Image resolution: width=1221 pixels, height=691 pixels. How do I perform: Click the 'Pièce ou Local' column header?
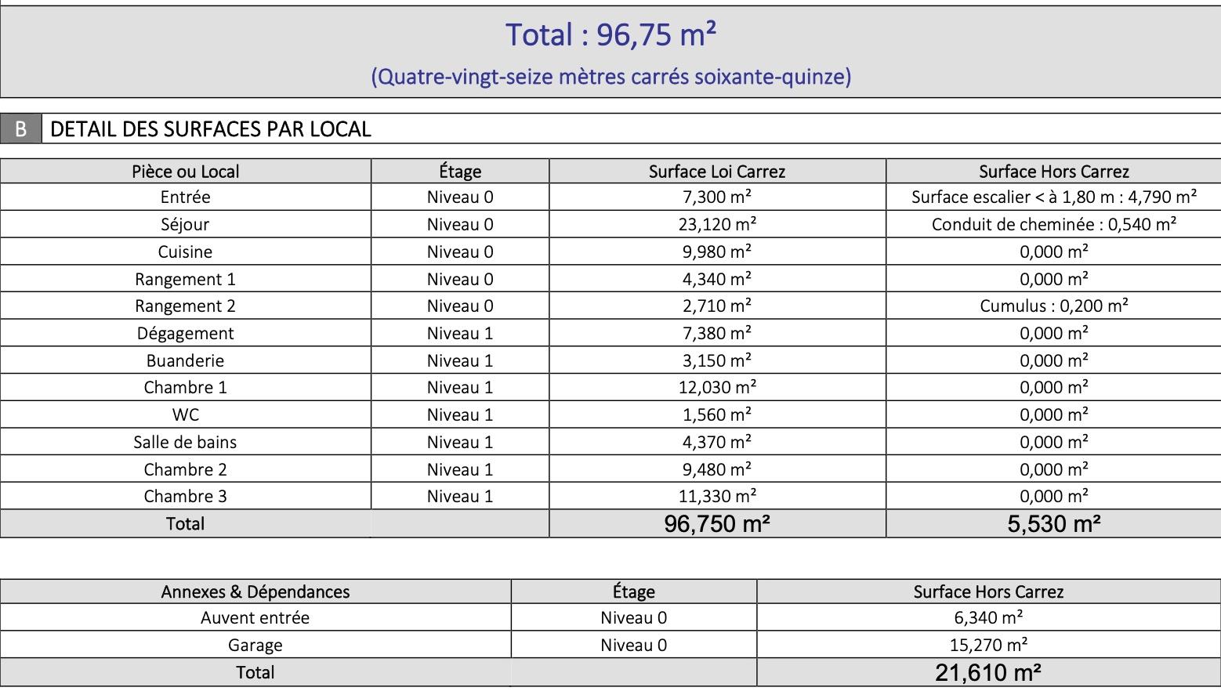(x=186, y=172)
